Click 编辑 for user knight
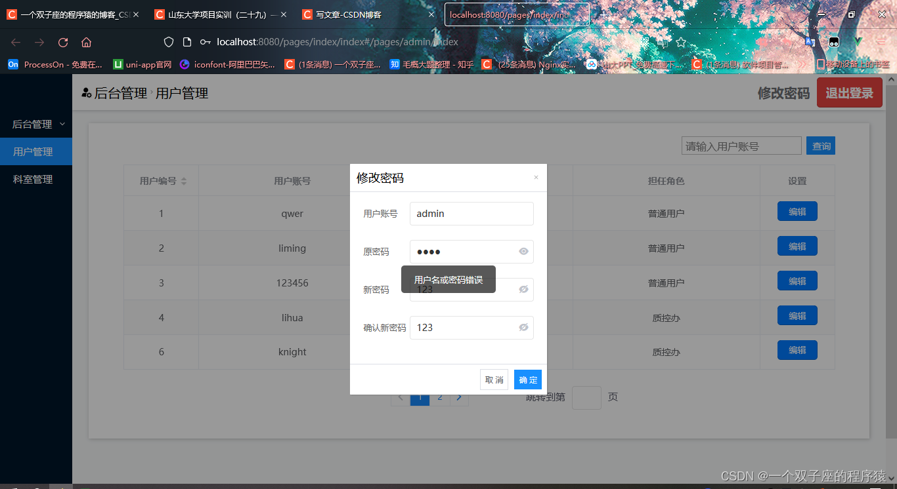The image size is (897, 489). (x=797, y=351)
